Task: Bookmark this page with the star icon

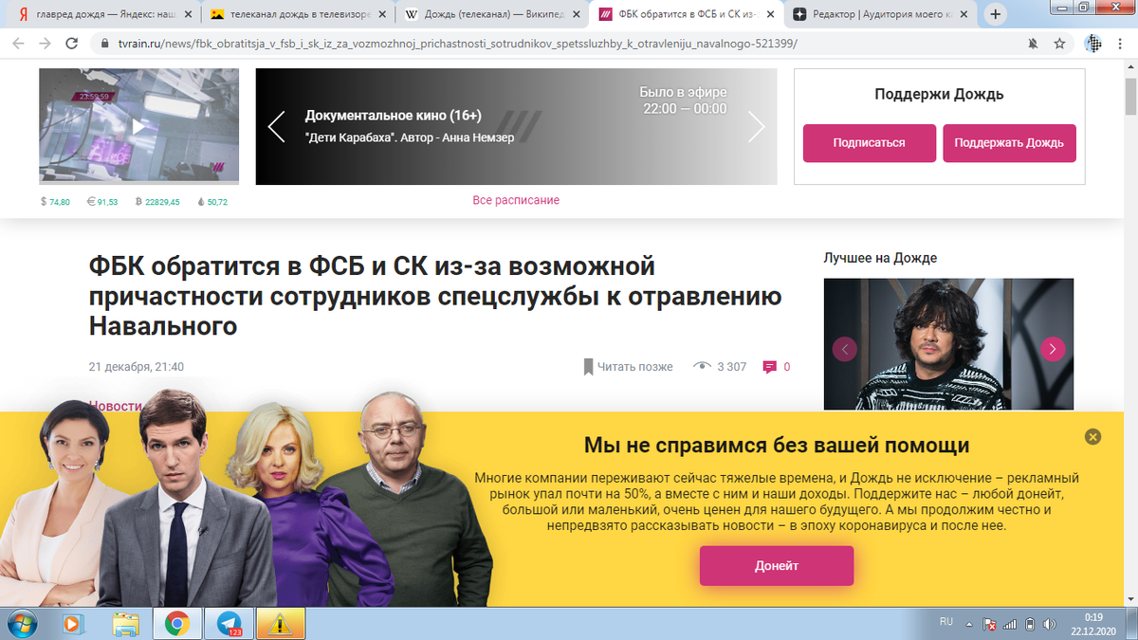Action: click(x=1059, y=44)
